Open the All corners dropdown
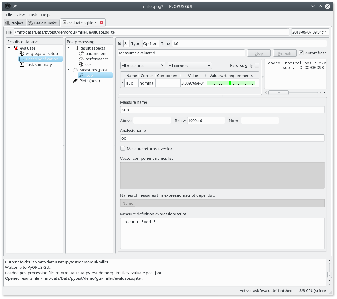This screenshot has height=299, width=337. (x=190, y=66)
